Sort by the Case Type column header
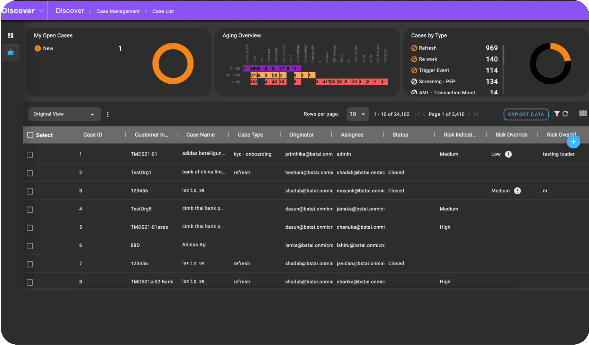The width and height of the screenshot is (589, 345). click(250, 135)
